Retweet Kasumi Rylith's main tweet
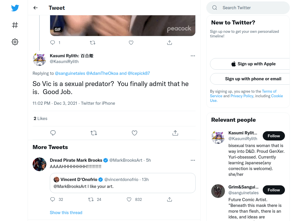Screen dimensions: 295x221 point(94,133)
